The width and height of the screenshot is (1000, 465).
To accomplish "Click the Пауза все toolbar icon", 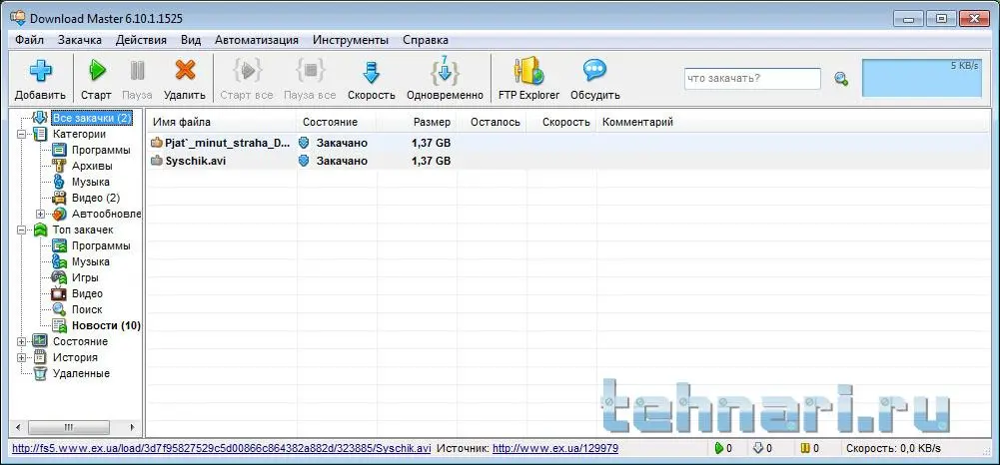I will click(310, 70).
